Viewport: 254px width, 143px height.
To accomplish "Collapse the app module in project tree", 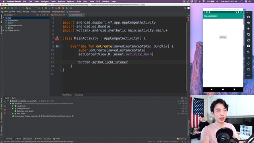I will click(4, 18).
